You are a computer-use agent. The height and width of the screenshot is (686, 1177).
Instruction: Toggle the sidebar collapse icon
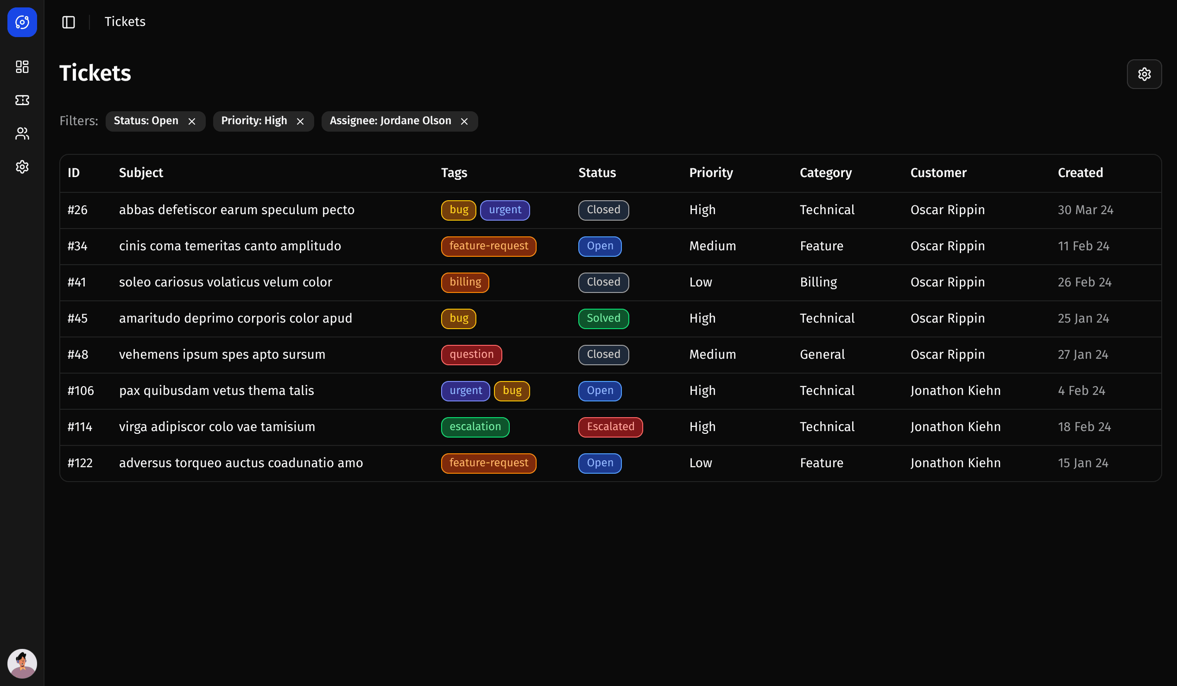[68, 22]
